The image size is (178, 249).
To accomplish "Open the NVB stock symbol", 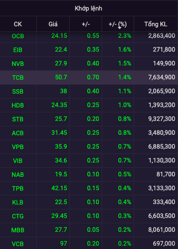I will point(18,64).
